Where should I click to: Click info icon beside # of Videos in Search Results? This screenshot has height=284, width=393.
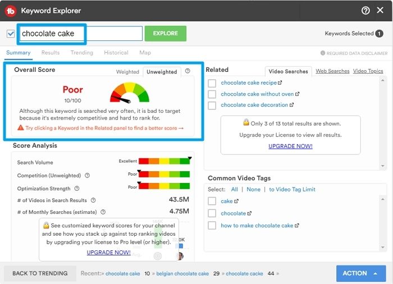[93, 200]
